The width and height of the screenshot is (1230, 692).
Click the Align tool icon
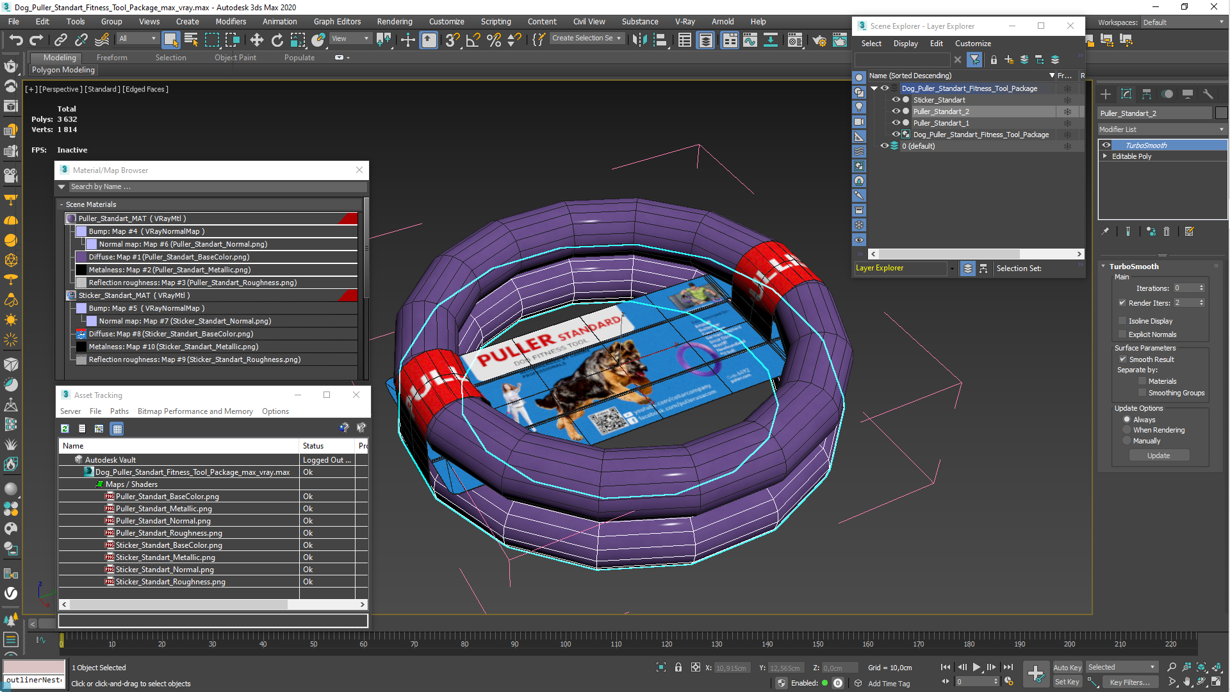(660, 40)
